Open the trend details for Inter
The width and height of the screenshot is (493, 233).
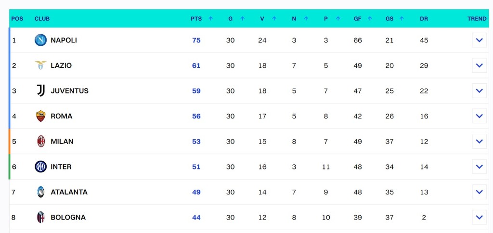point(479,167)
